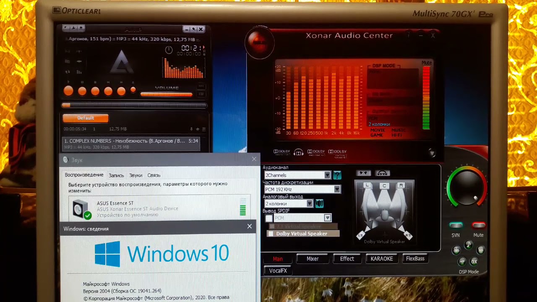The image size is (537, 302).
Task: Switch to the Effect tab
Action: point(347,259)
